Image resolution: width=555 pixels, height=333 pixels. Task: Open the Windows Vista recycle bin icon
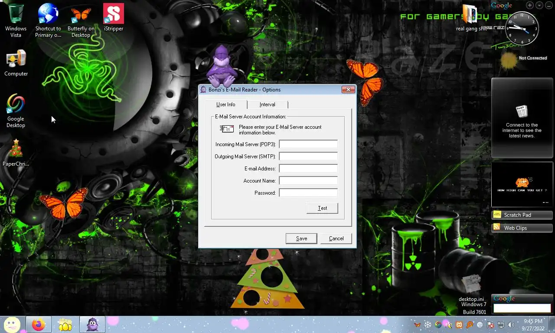[x=16, y=14]
